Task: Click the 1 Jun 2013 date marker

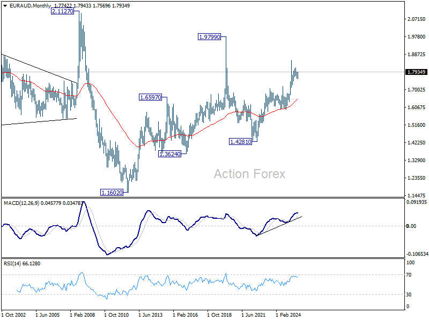Action: point(150,315)
